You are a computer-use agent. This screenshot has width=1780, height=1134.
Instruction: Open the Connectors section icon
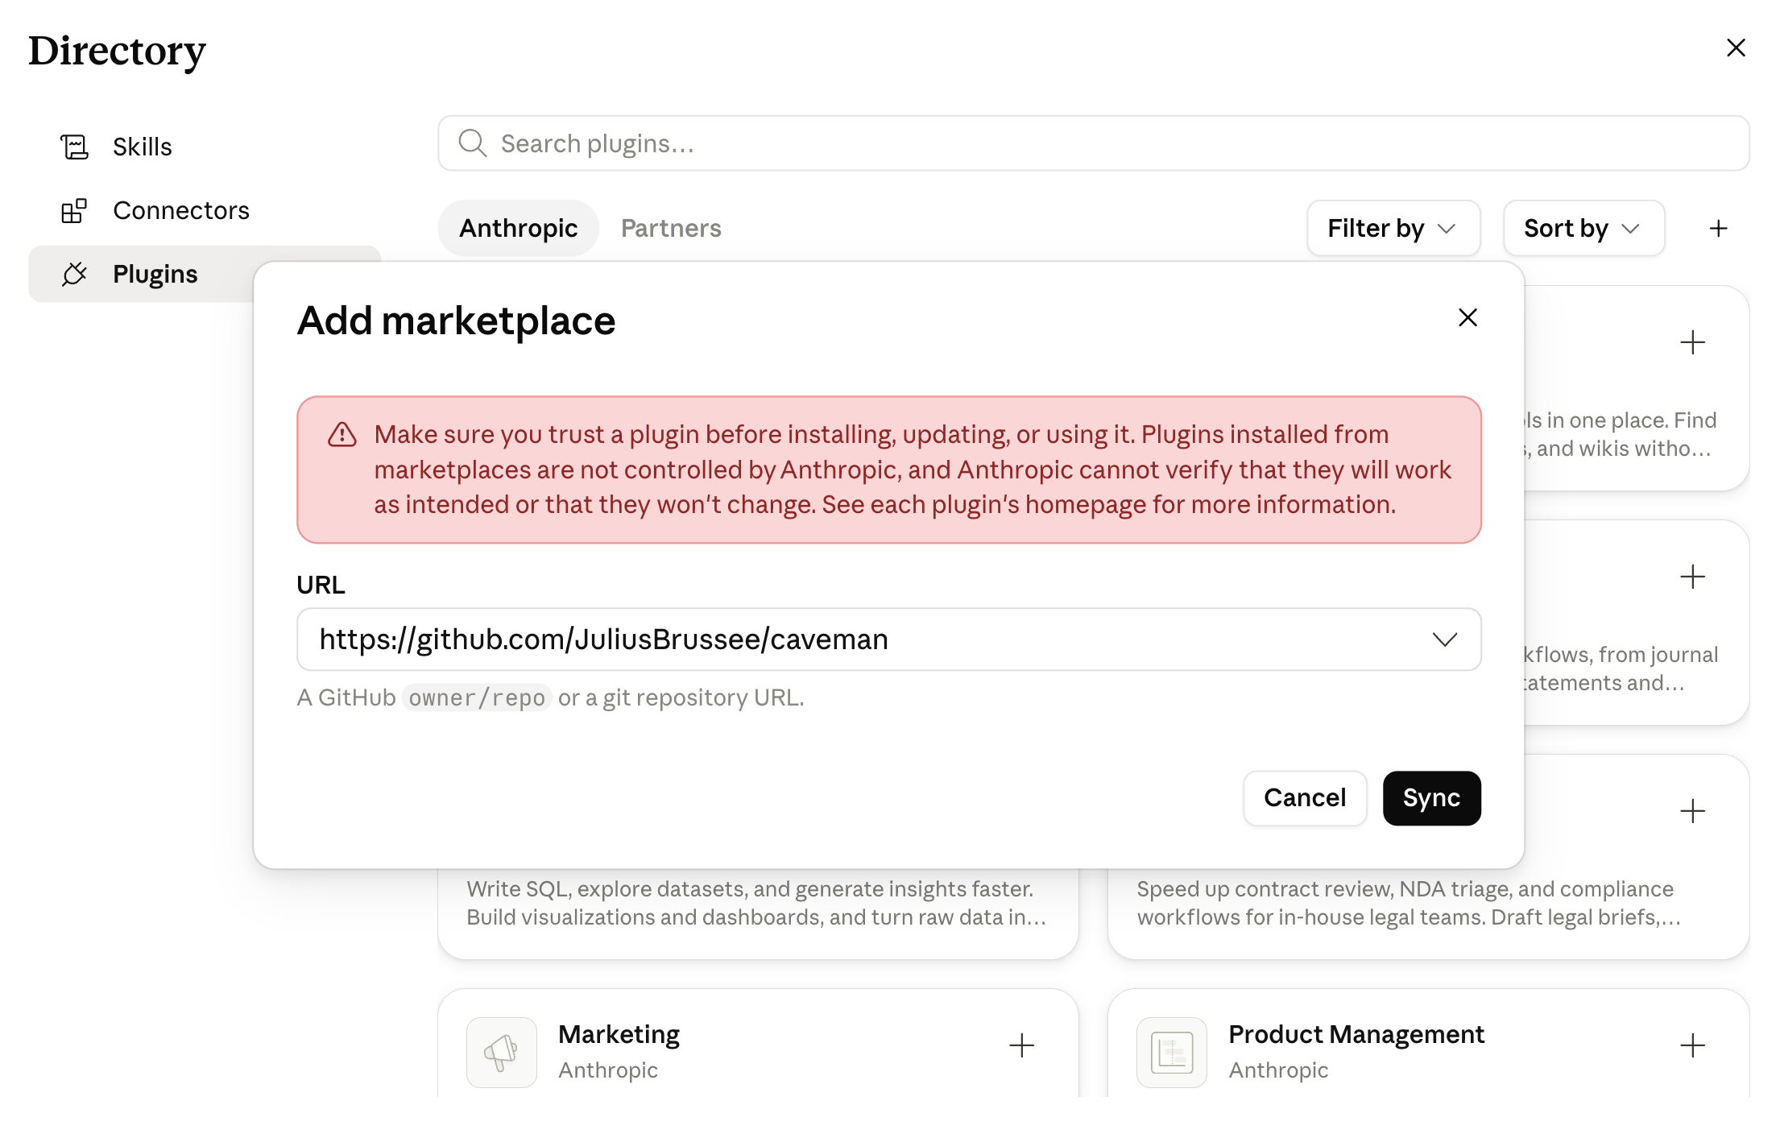point(74,210)
